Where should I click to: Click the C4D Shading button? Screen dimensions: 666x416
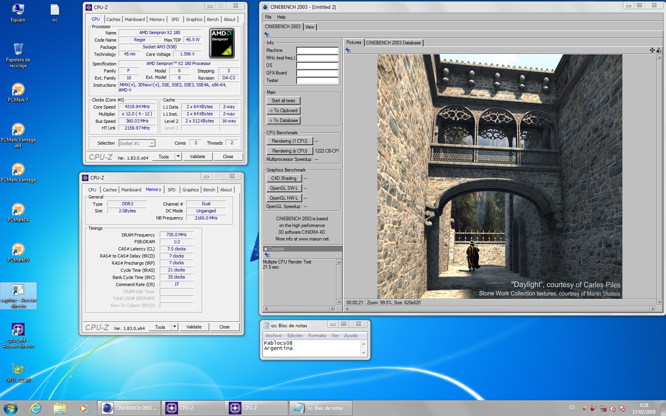pyautogui.click(x=284, y=178)
